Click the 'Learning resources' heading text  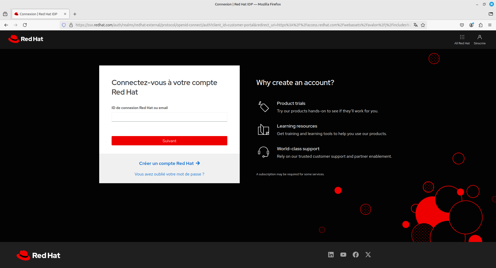(297, 126)
